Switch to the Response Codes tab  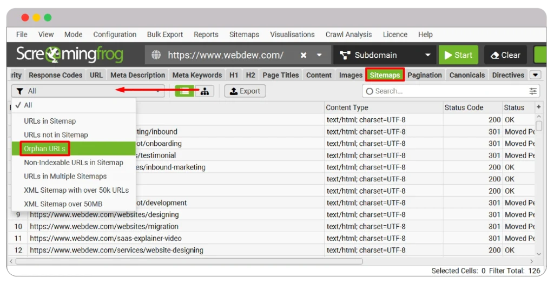[56, 75]
